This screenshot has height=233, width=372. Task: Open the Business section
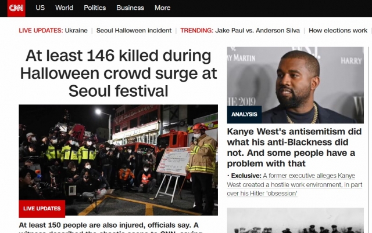tap(130, 8)
